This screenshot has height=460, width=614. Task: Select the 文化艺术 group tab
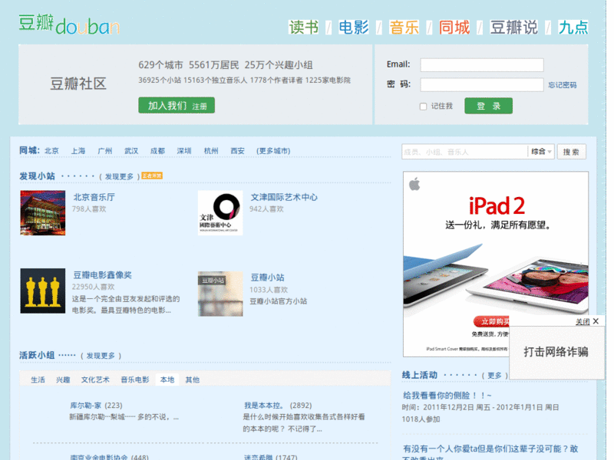95,379
